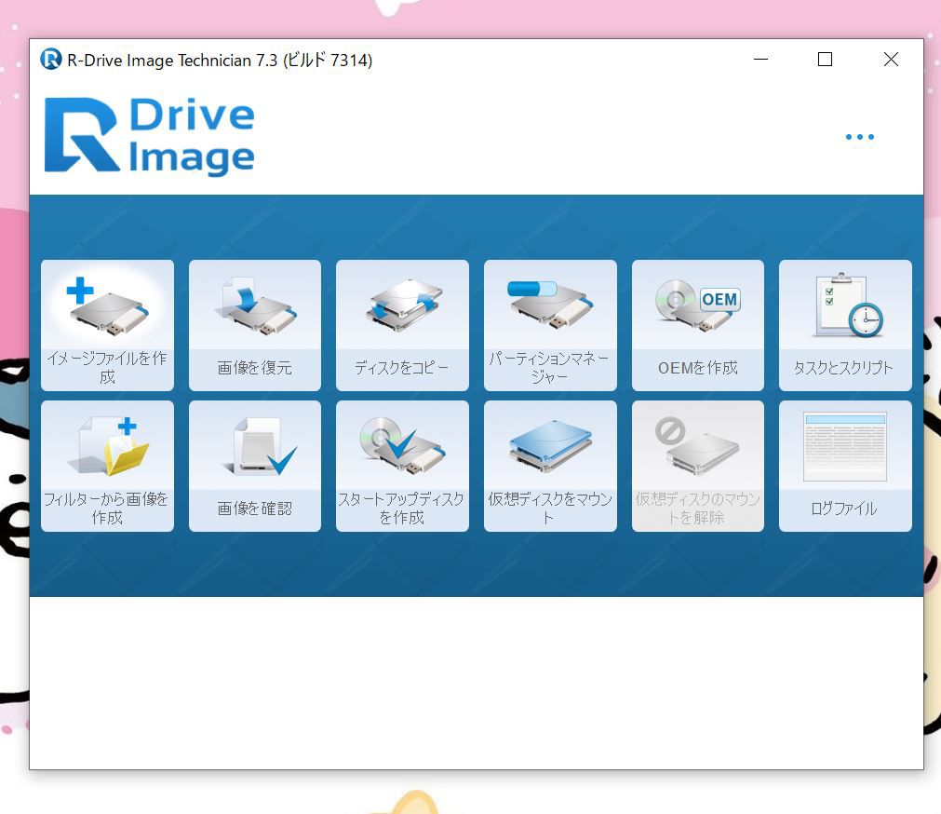The image size is (941, 814).
Task: Open タスクとスクリプト scheduler tile
Action: coord(845,325)
